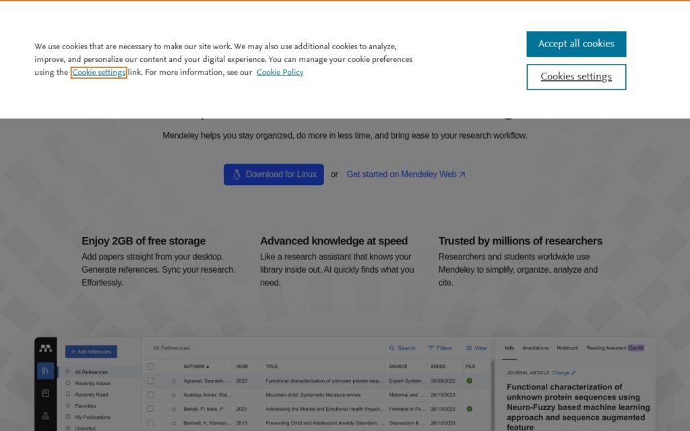Tick the select-all checkbox in table header
690x431 pixels.
[150, 366]
